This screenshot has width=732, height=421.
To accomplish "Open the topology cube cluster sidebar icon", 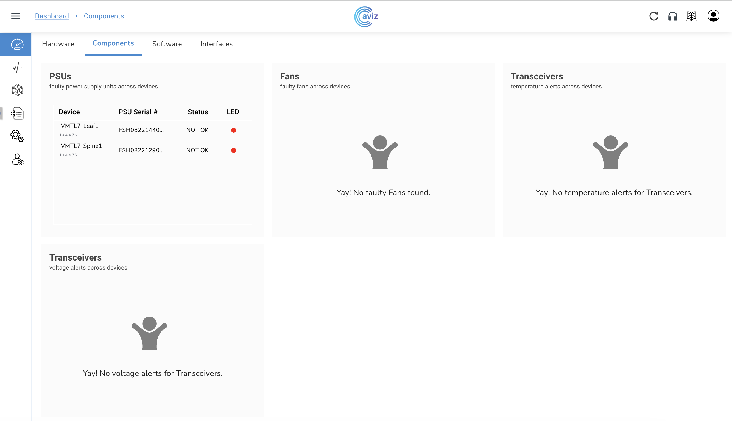I will pos(17,90).
